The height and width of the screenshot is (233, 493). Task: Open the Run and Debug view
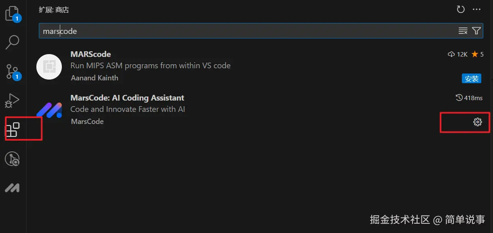(12, 100)
